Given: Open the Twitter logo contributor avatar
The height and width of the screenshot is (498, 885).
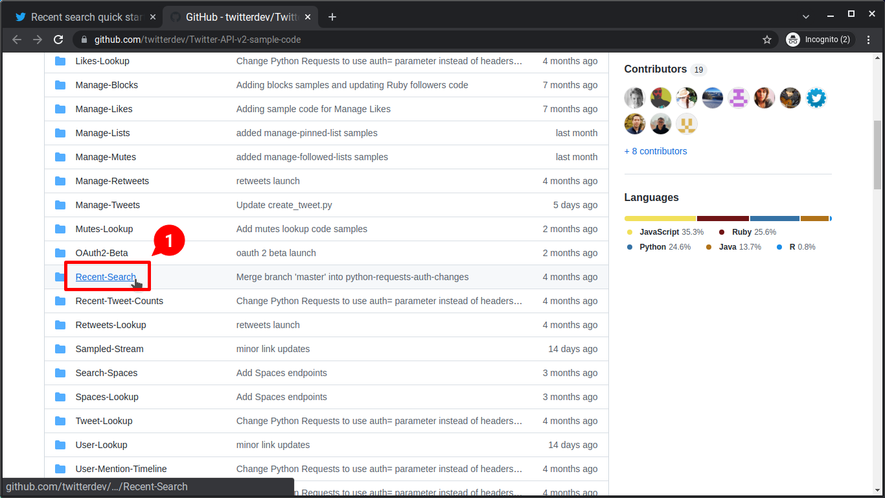Looking at the screenshot, I should (816, 97).
